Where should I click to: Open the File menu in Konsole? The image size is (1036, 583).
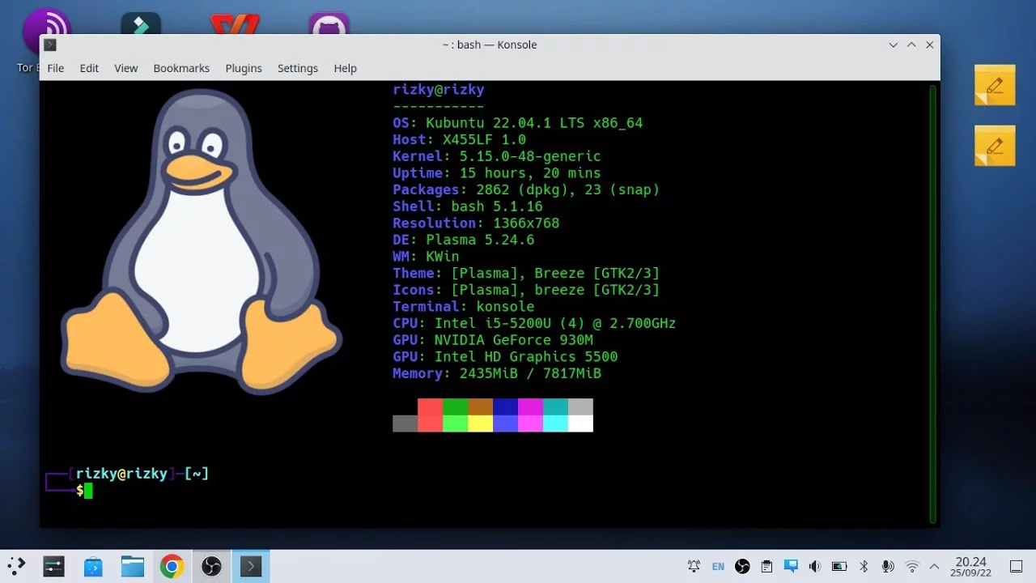click(x=55, y=68)
